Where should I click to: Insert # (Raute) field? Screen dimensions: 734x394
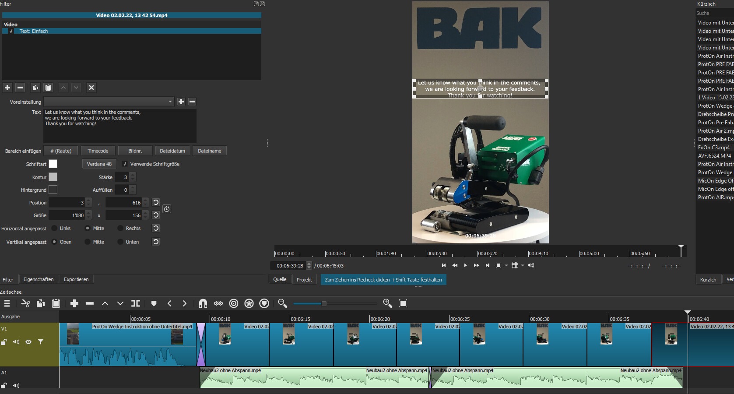tap(61, 151)
